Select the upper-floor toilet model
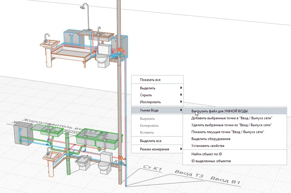 (103, 55)
